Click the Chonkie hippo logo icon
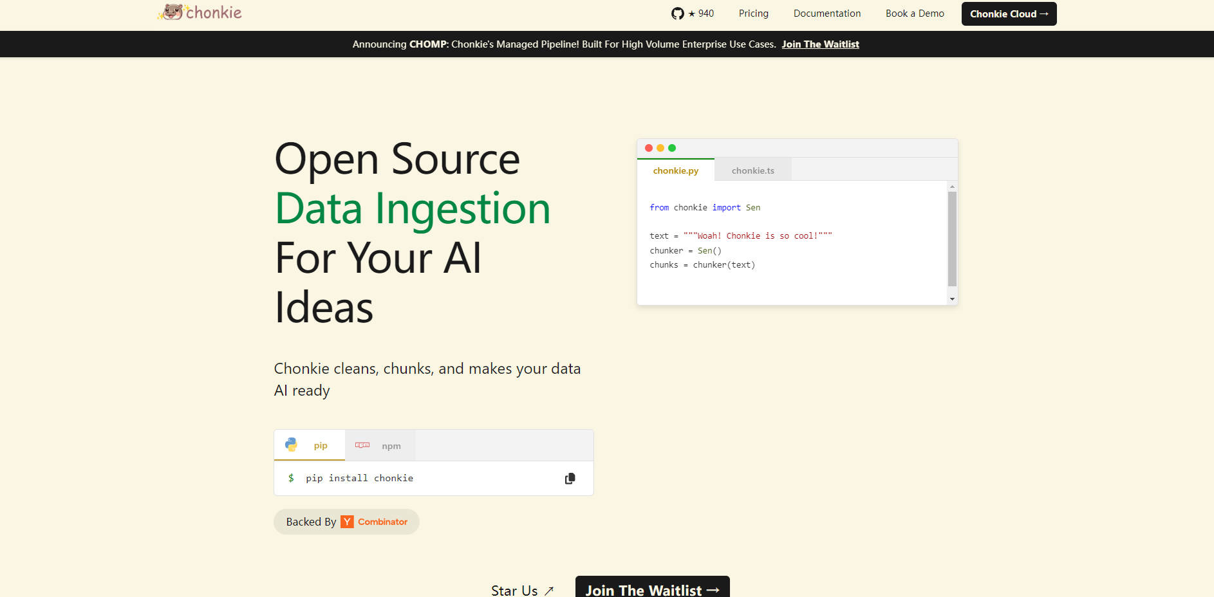Image resolution: width=1214 pixels, height=597 pixels. 172,12
